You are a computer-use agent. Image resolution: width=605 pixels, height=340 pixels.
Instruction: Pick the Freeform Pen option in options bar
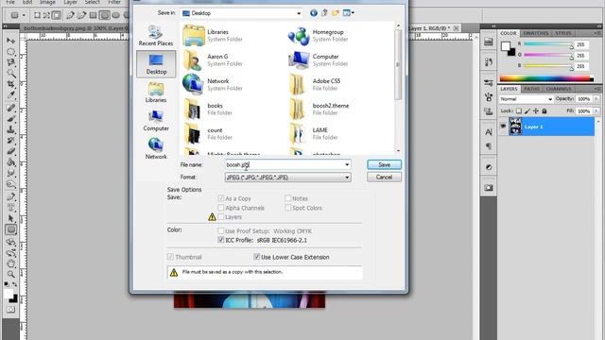[x=82, y=15]
